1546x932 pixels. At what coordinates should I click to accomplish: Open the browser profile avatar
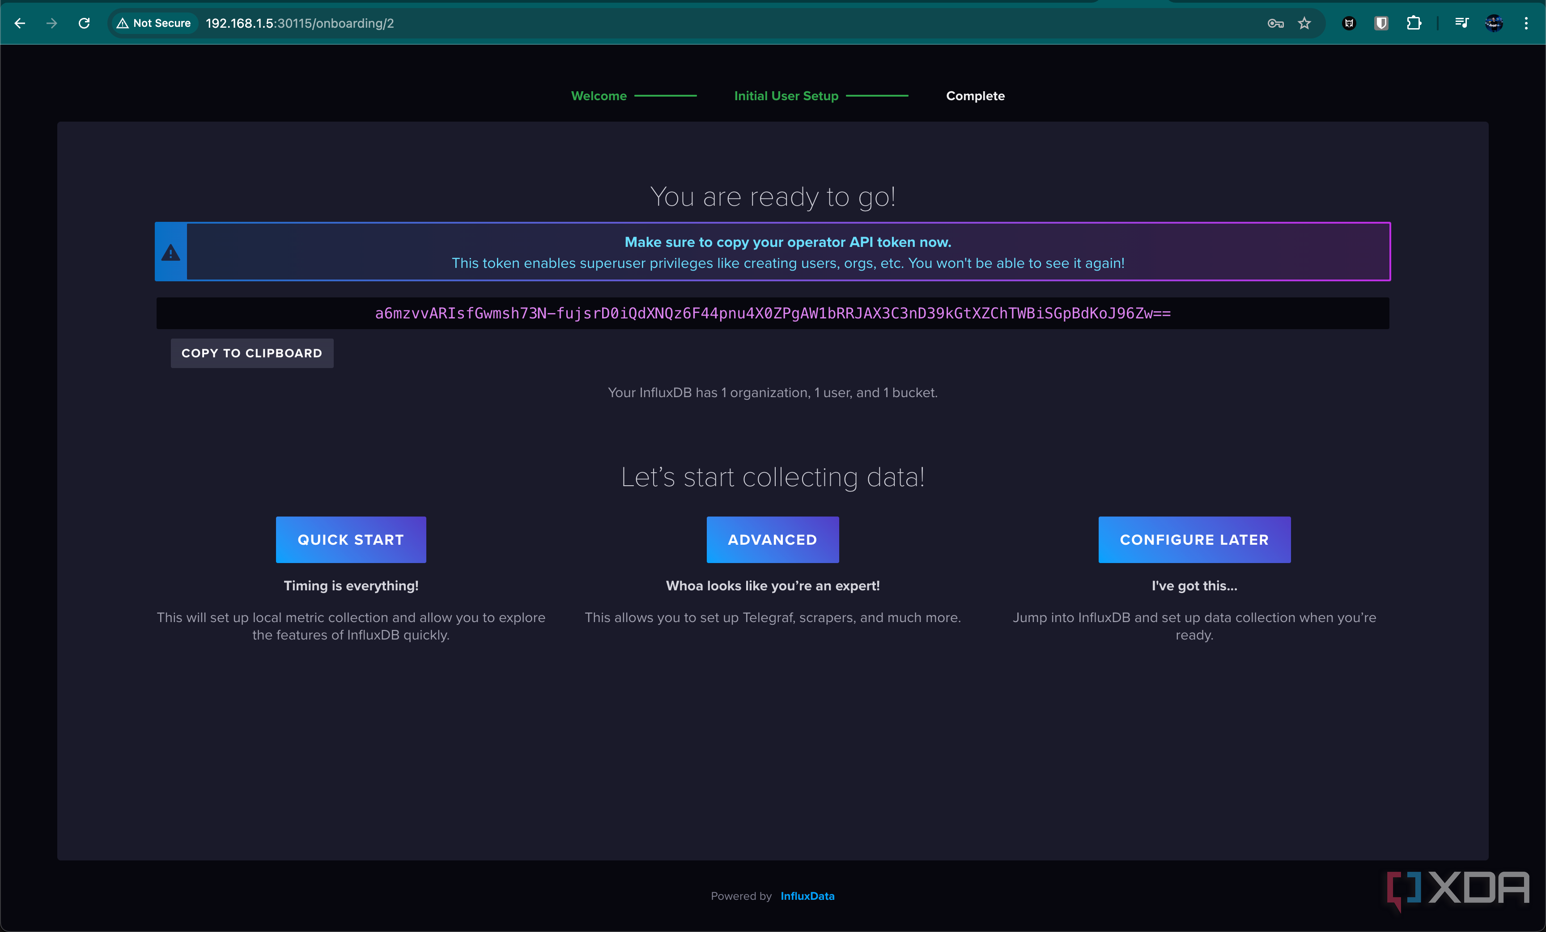(x=1494, y=23)
